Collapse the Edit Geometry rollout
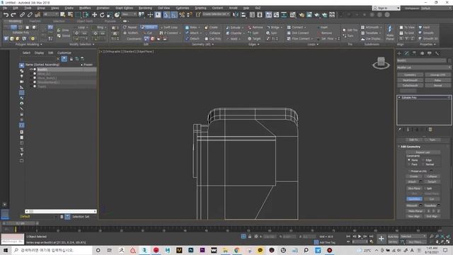This screenshot has height=255, width=453. click(410, 147)
